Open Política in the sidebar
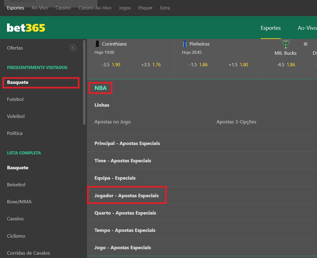The width and height of the screenshot is (317, 258). (x=15, y=133)
